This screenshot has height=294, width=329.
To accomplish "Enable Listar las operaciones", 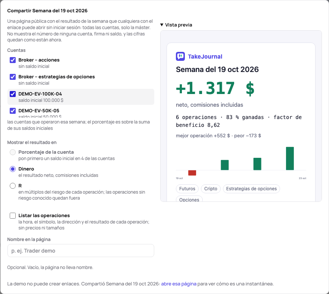I will tap(13, 216).
